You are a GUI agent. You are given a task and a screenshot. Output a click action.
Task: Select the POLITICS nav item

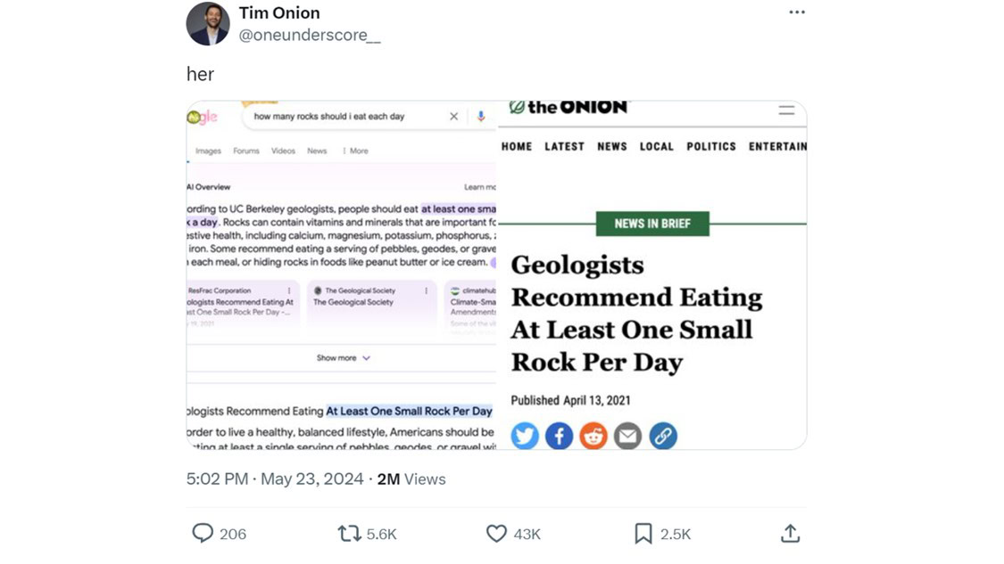[711, 147]
